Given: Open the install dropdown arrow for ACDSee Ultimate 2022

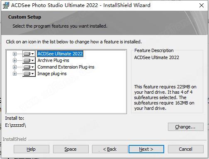Looking at the screenshot, I should (33, 54).
